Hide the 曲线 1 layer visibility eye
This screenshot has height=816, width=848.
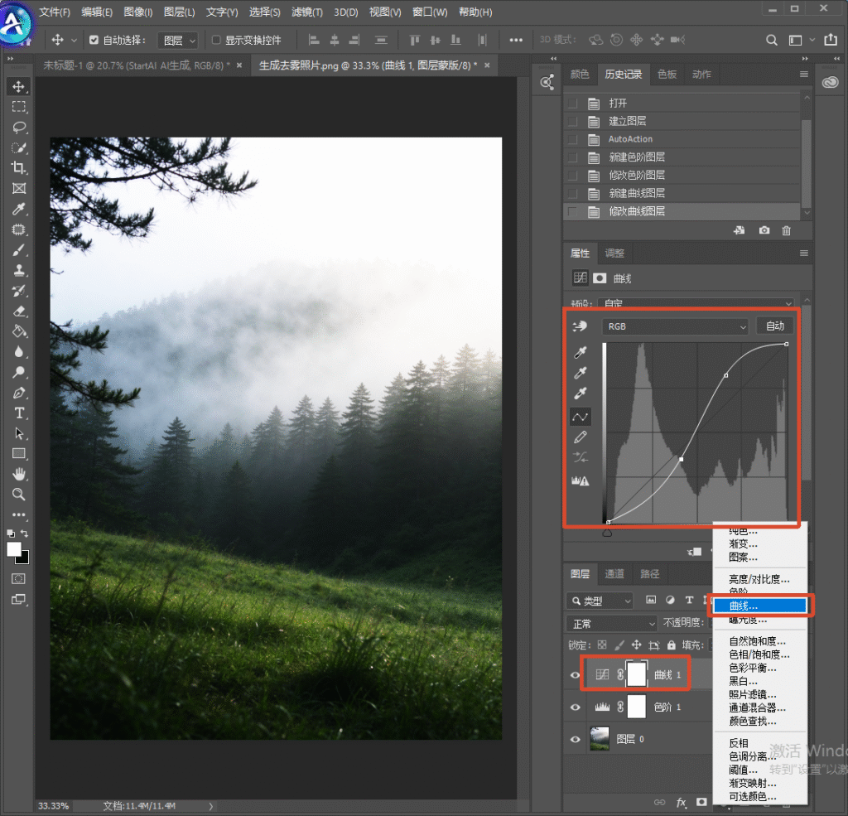pos(575,675)
